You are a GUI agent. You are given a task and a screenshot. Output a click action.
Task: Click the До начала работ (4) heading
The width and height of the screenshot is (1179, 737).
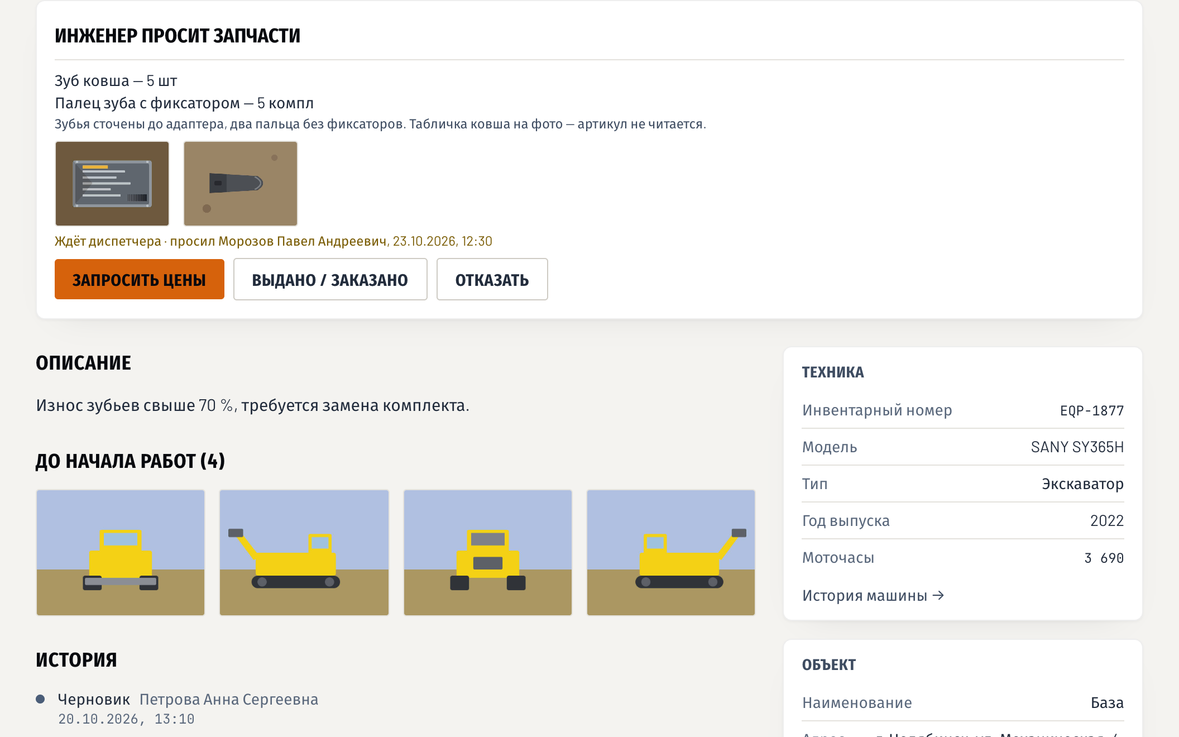[x=131, y=461]
